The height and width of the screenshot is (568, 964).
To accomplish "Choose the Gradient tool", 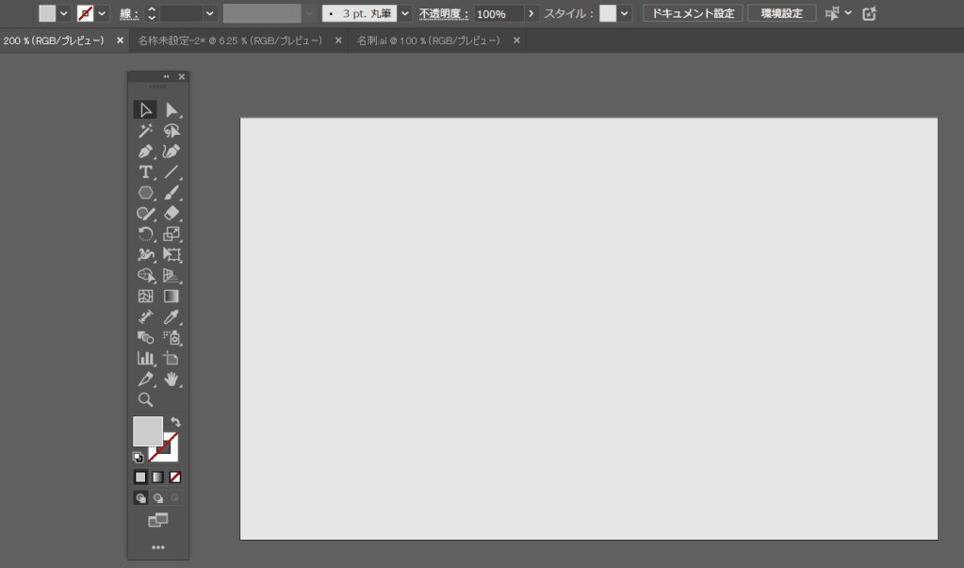I will click(172, 297).
